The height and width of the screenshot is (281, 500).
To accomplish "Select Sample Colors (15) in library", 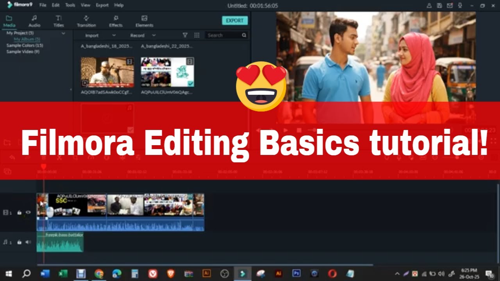I will pyautogui.click(x=25, y=45).
